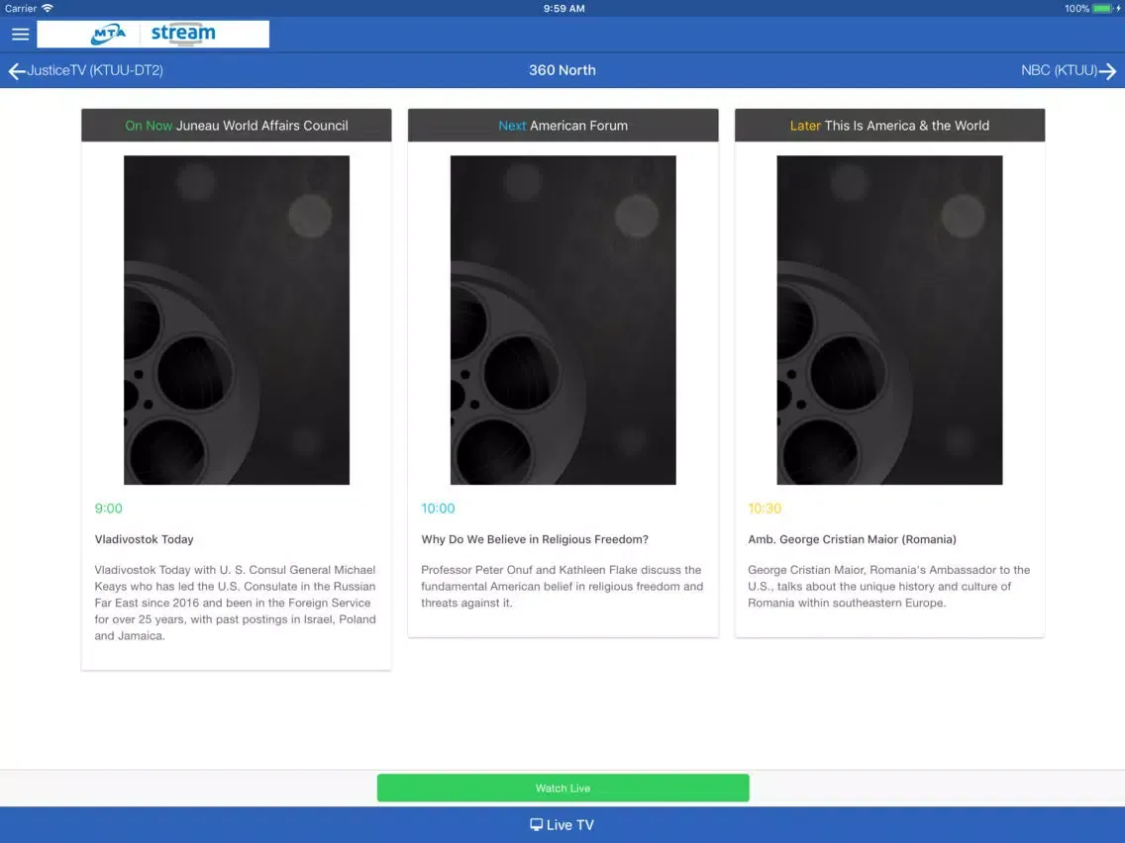Open the Live TV tab
The height and width of the screenshot is (843, 1125).
(x=562, y=825)
